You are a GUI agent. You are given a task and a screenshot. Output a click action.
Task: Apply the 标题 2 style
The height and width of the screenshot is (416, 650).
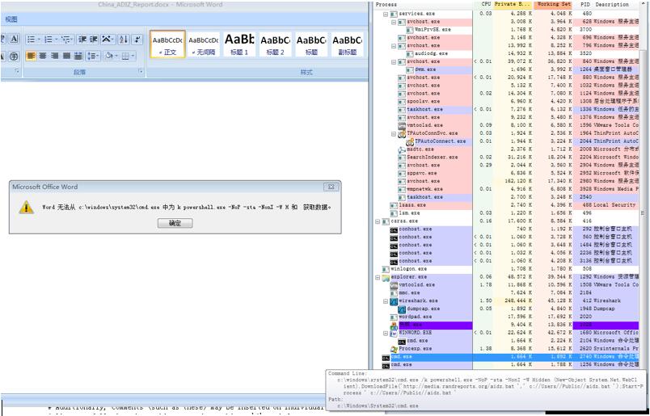[x=275, y=44]
